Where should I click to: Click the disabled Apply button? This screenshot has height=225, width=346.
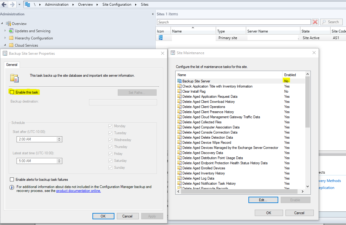point(152,216)
